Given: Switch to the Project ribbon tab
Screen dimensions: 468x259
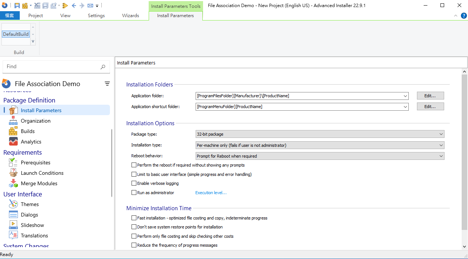Looking at the screenshot, I should click(35, 16).
